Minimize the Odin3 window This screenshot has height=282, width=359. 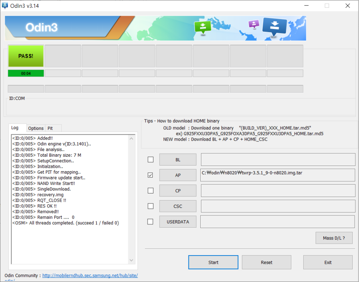coord(306,6)
